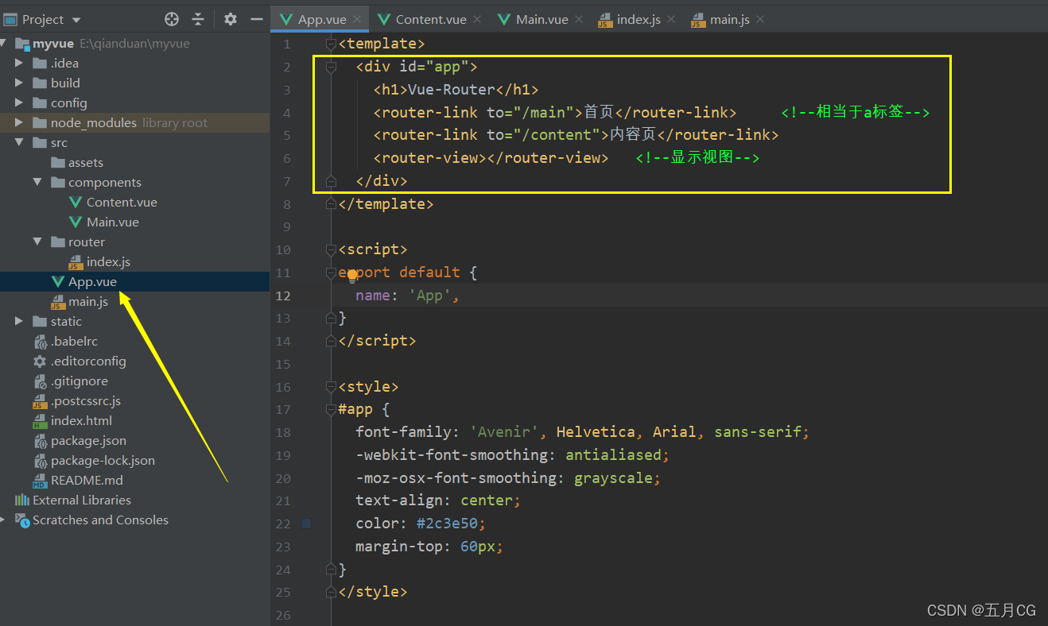Fold the #app CSS rule at line 17

pyautogui.click(x=332, y=410)
